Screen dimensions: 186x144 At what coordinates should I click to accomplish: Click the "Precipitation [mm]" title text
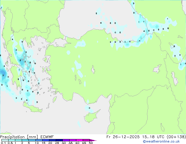(x=19, y=137)
